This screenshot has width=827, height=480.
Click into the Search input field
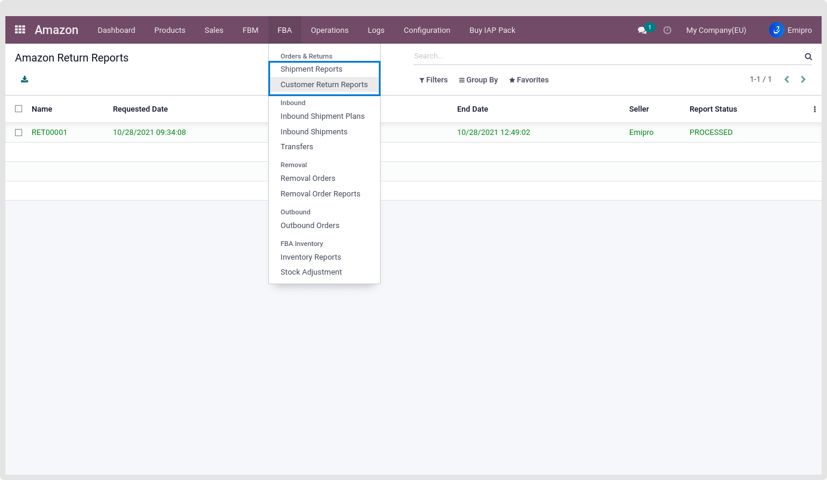point(604,56)
